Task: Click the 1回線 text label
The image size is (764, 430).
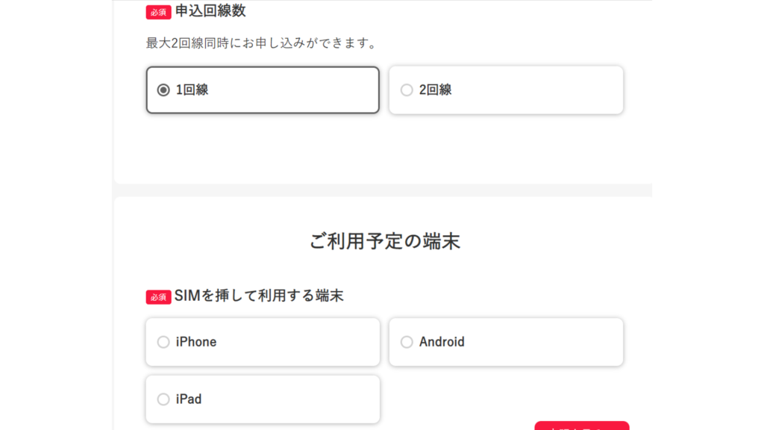Action: [x=192, y=90]
